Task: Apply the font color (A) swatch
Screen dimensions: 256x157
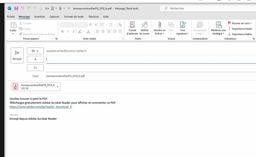Action: 88,31
